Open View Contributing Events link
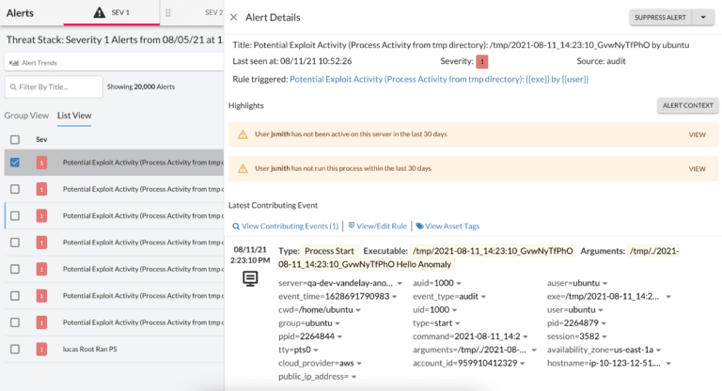 coord(285,226)
